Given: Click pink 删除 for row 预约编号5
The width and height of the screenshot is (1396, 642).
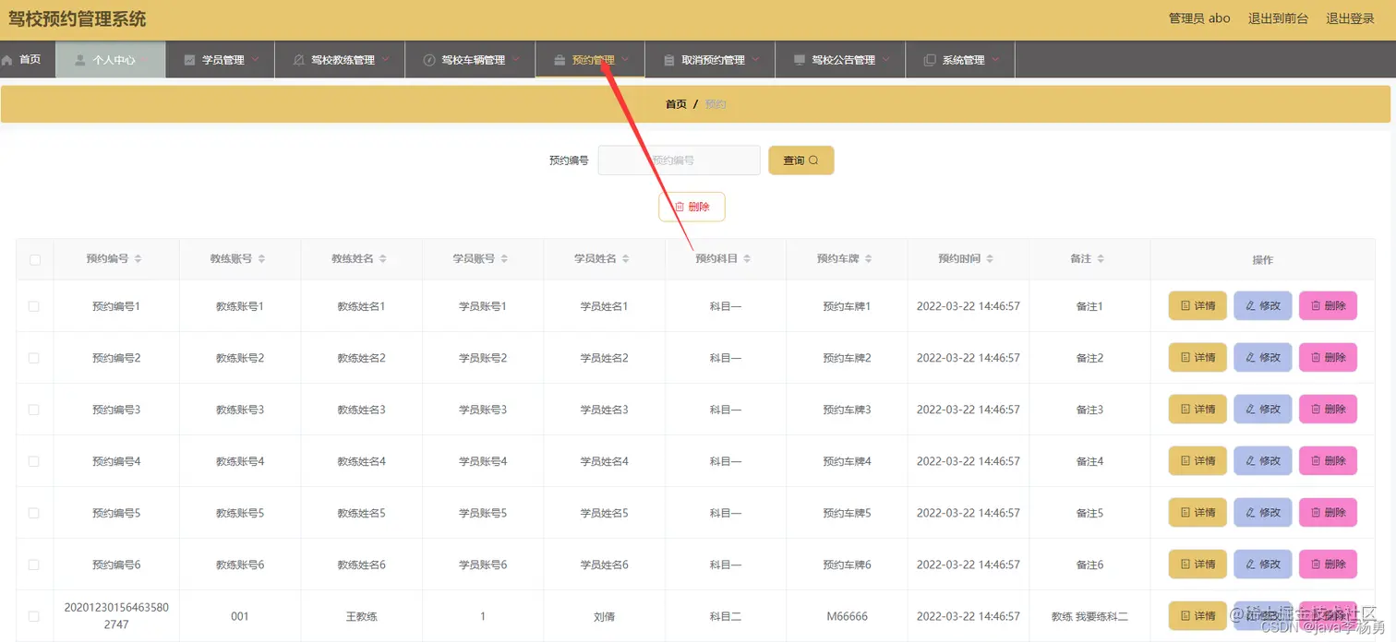Looking at the screenshot, I should (1328, 513).
